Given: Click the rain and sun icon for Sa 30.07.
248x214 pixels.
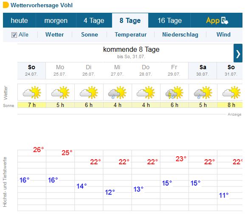Looking at the screenshot, I should 203,93.
